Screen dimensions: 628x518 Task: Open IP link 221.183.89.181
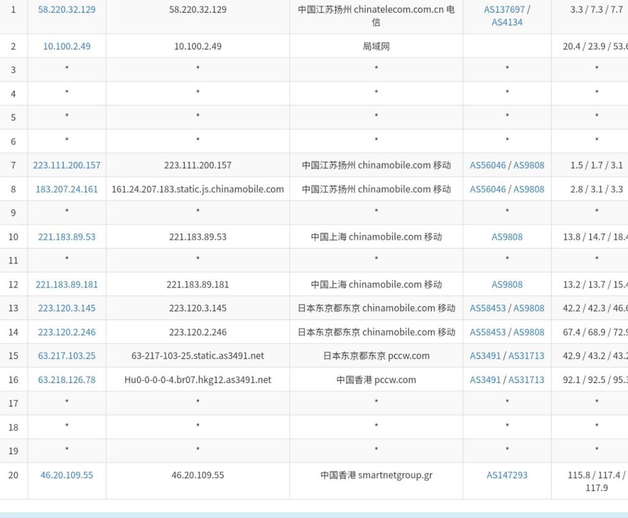(66, 284)
